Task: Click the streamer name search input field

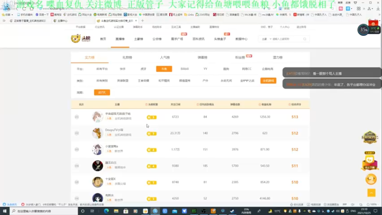Action: pos(287,39)
